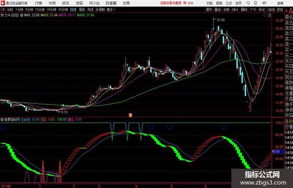
Task: Open the 财富圈 menu
Action: [x=111, y=3]
